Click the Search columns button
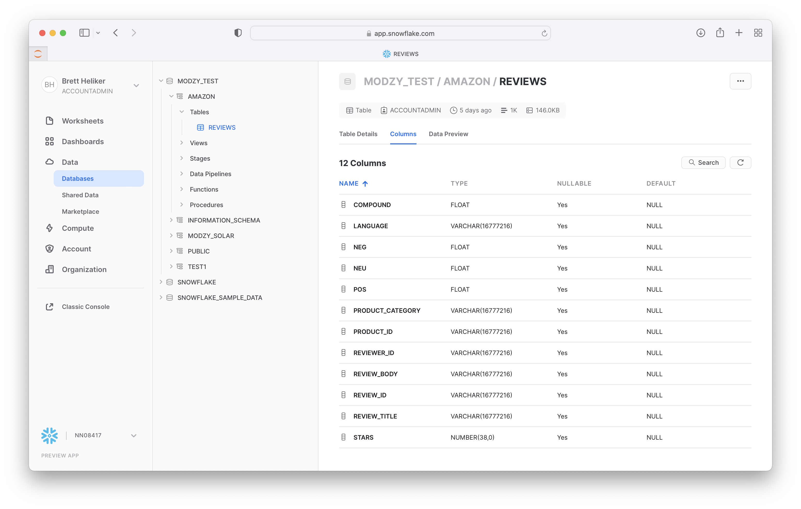This screenshot has height=509, width=801. coord(703,162)
